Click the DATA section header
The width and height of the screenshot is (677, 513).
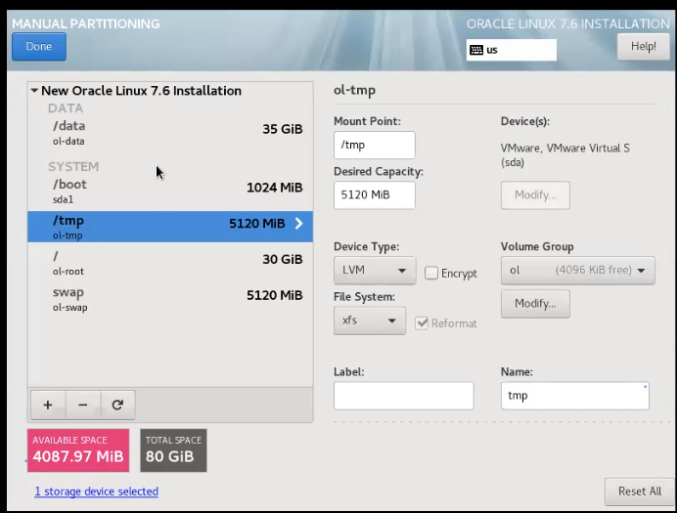click(66, 108)
